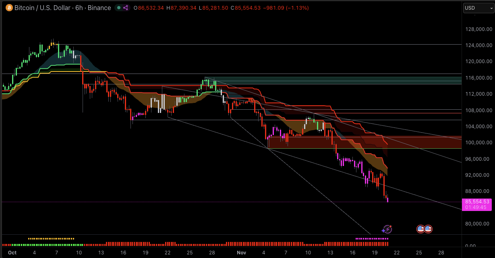
Task: Open the USD currency dropdown
Action: 478,8
